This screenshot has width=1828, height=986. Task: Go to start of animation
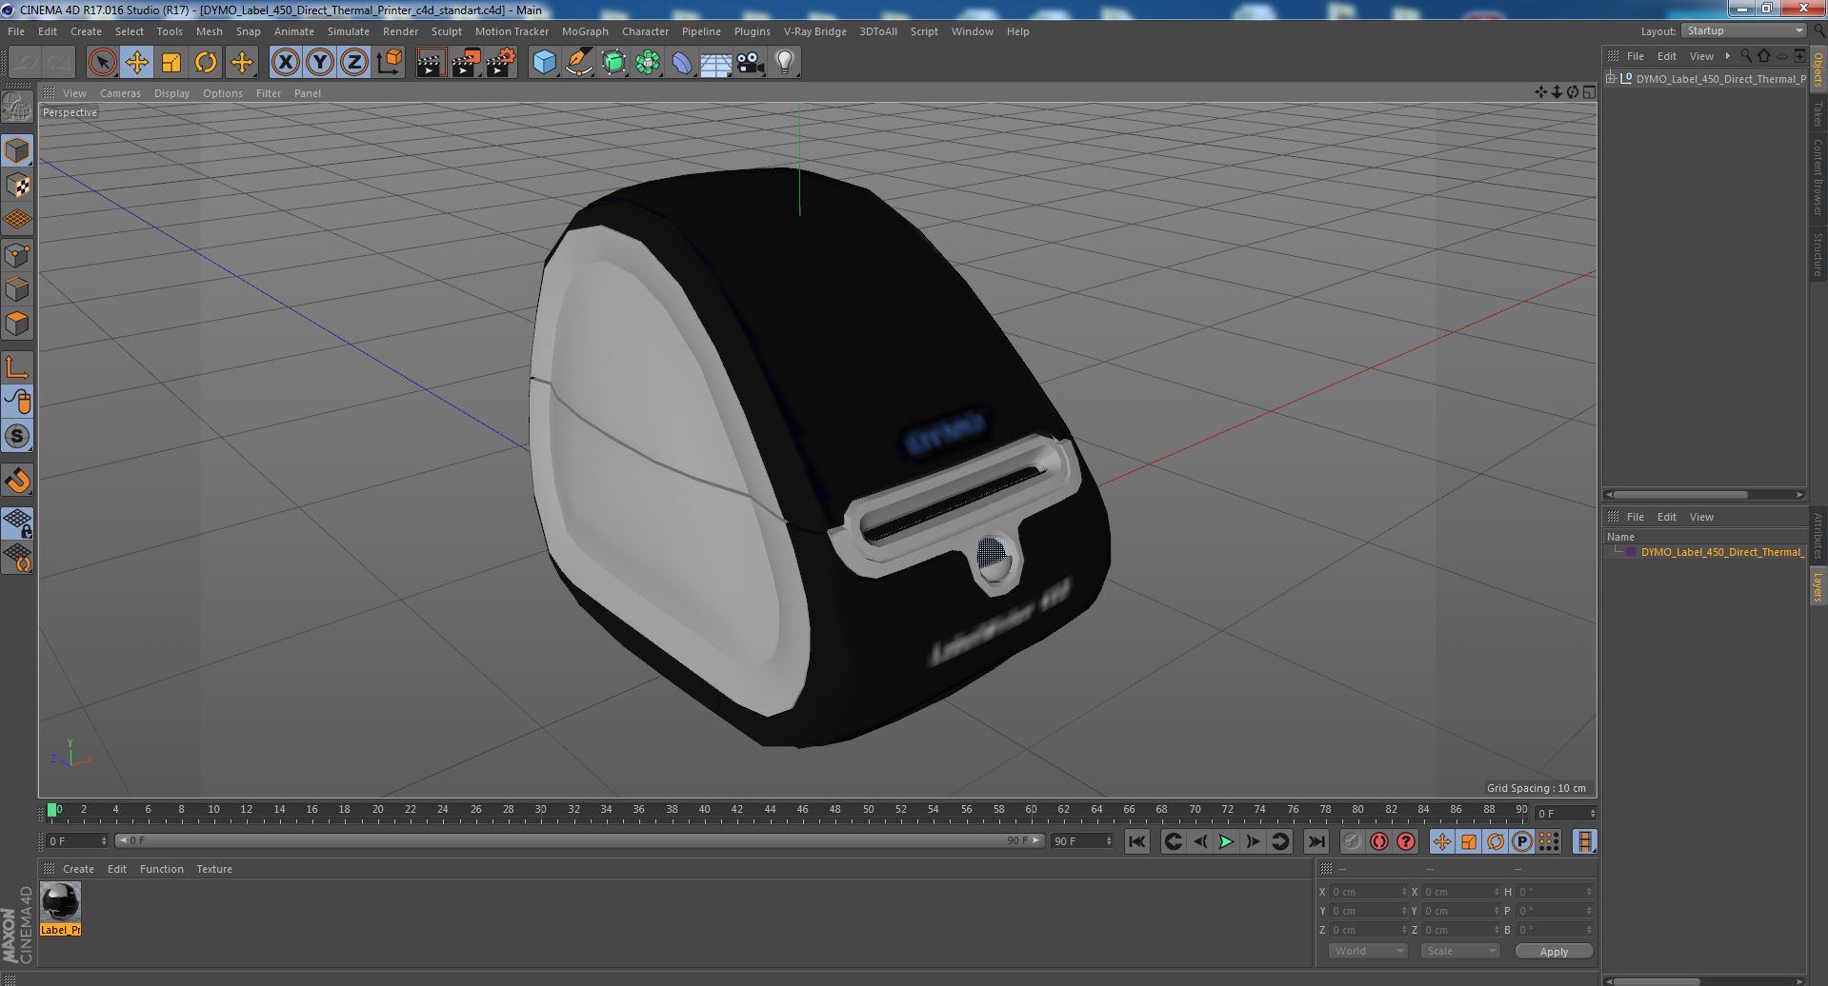pyautogui.click(x=1136, y=841)
